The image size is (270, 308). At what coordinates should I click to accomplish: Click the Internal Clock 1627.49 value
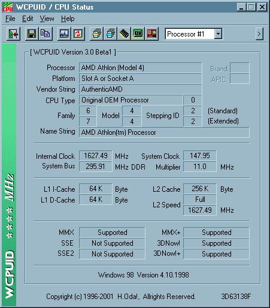(x=96, y=156)
